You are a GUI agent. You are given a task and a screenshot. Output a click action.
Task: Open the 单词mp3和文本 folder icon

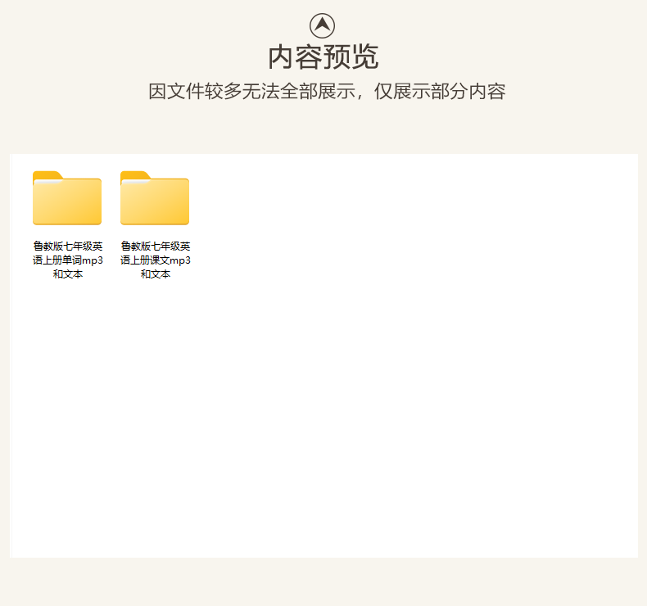[x=67, y=198]
